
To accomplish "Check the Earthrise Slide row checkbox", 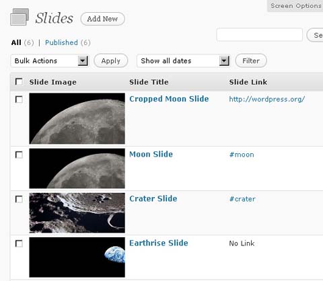I will click(x=19, y=243).
